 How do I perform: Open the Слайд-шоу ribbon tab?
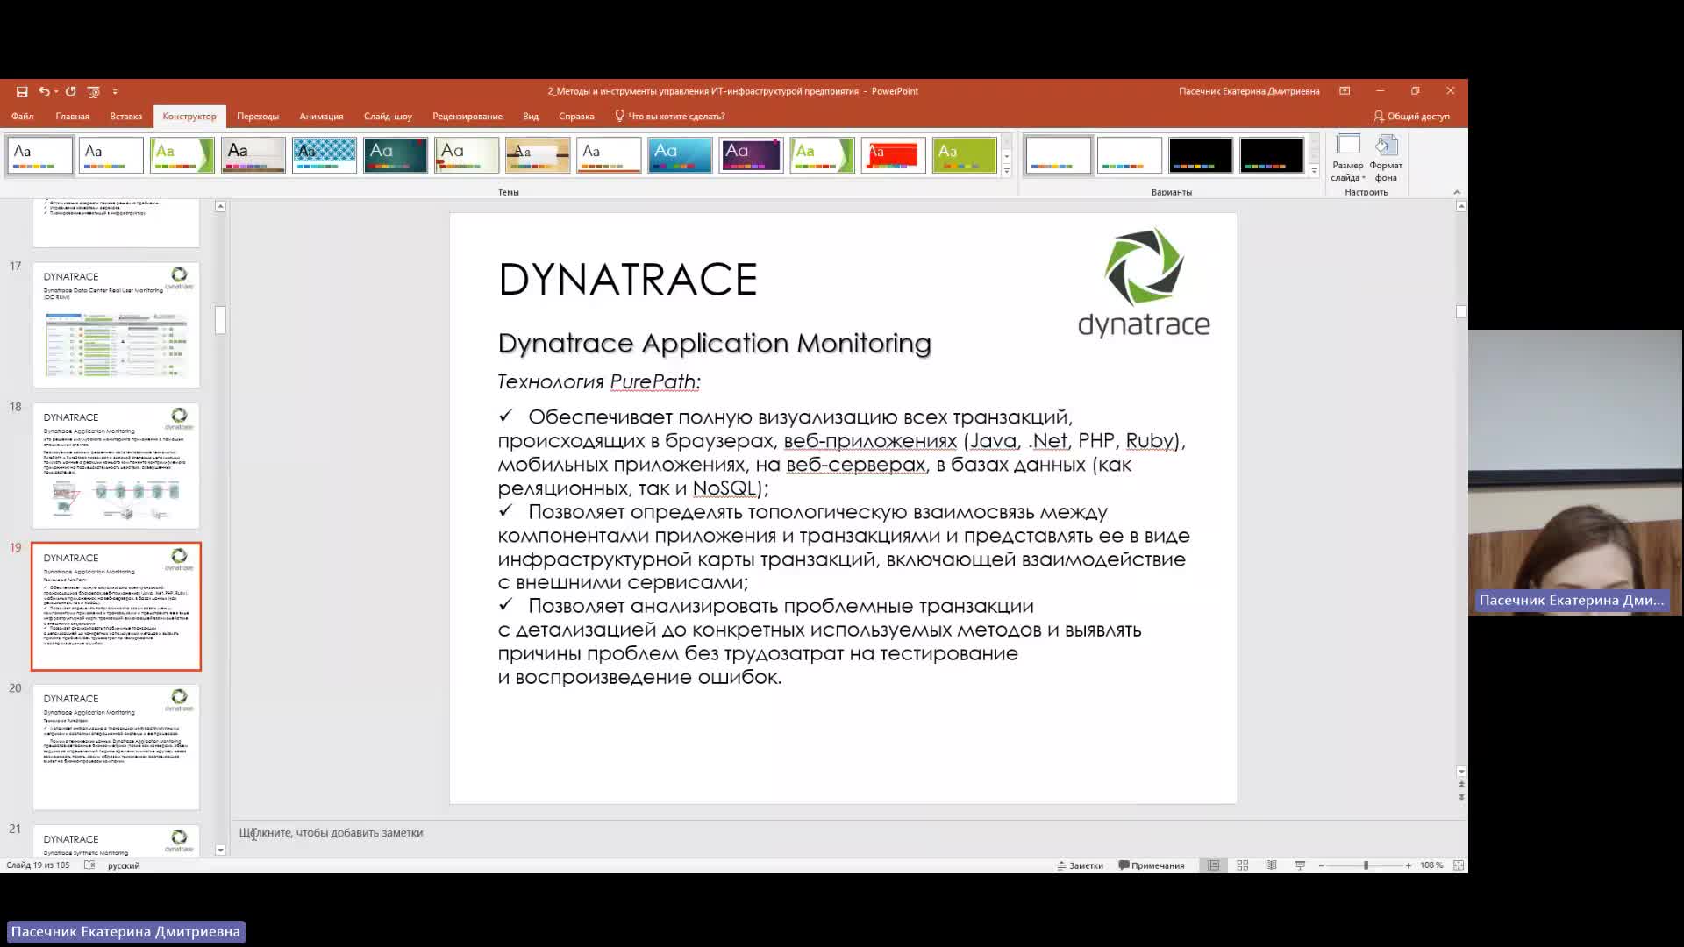388,116
